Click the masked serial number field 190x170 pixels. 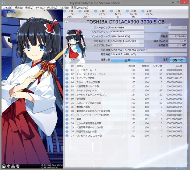[x=128, y=32]
